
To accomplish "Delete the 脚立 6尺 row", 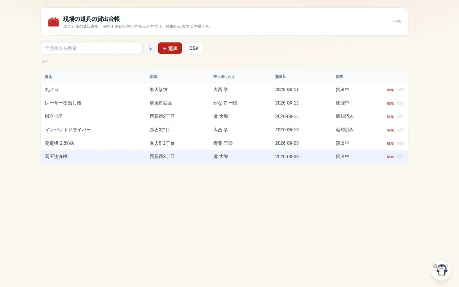I will pos(400,117).
